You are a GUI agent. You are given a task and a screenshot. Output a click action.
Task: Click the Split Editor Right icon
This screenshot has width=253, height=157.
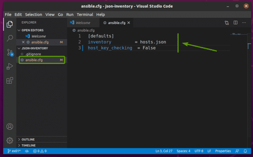(x=236, y=23)
